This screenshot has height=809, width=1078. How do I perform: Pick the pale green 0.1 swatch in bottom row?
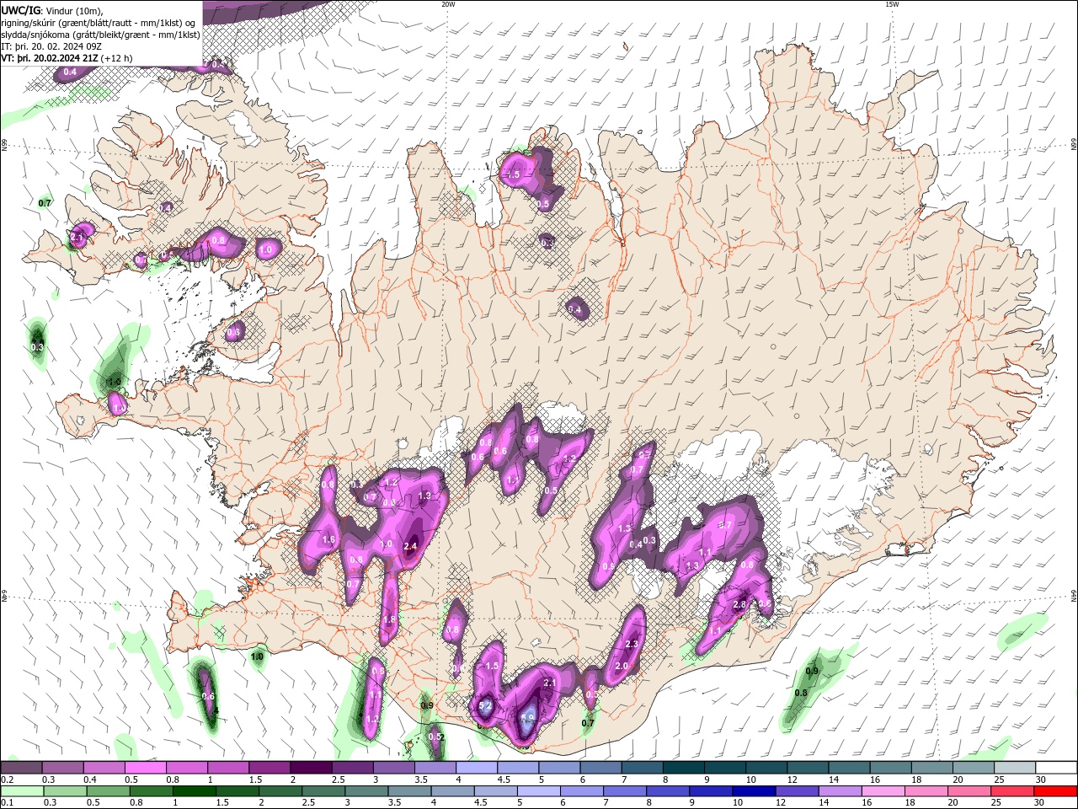coord(22,791)
